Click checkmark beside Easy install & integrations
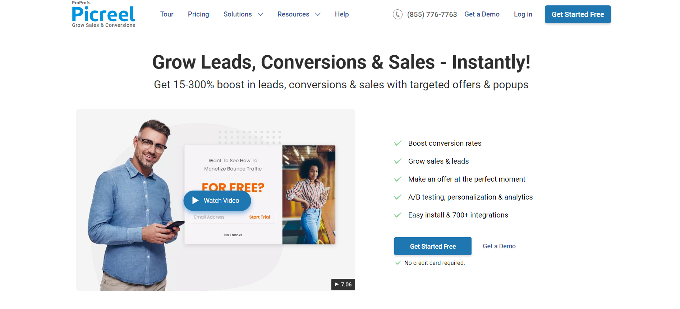The image size is (680, 309). point(398,215)
